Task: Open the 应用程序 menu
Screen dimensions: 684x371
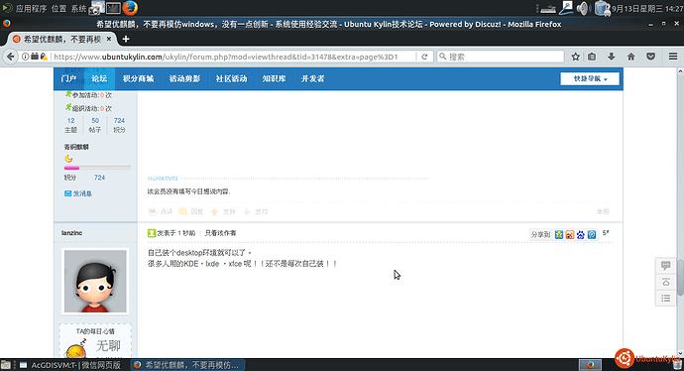Action: pos(31,8)
